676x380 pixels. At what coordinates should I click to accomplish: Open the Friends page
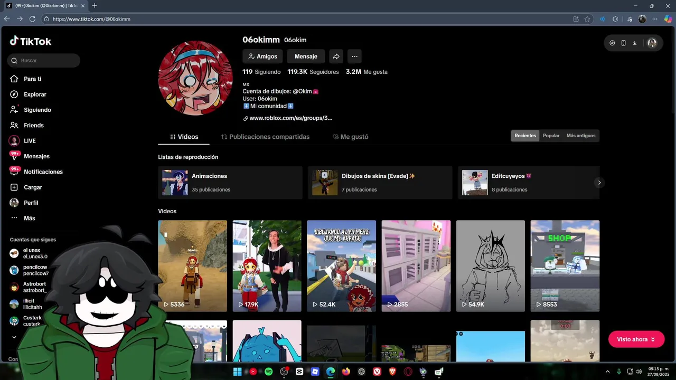click(26, 125)
